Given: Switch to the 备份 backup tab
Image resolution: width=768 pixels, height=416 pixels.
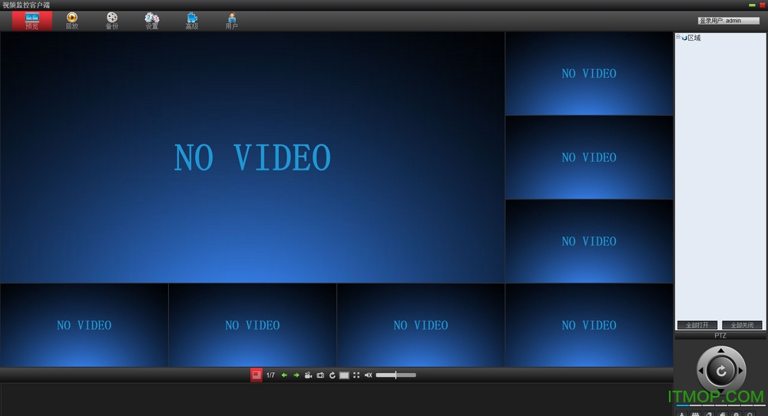Looking at the screenshot, I should (x=112, y=20).
